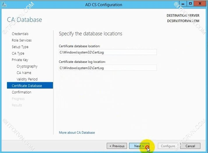
Task: Minimize the AD CS Configuration window
Action: tap(184, 4)
